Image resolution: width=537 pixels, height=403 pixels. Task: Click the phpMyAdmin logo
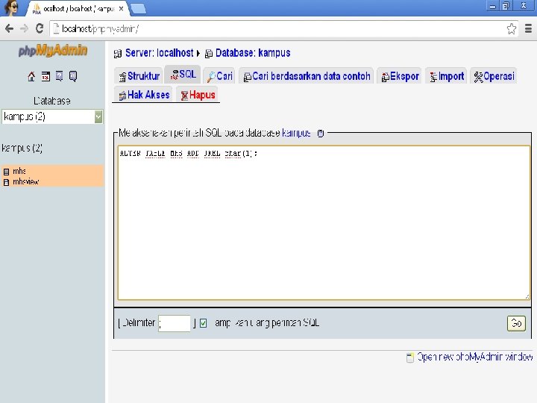pos(53,51)
